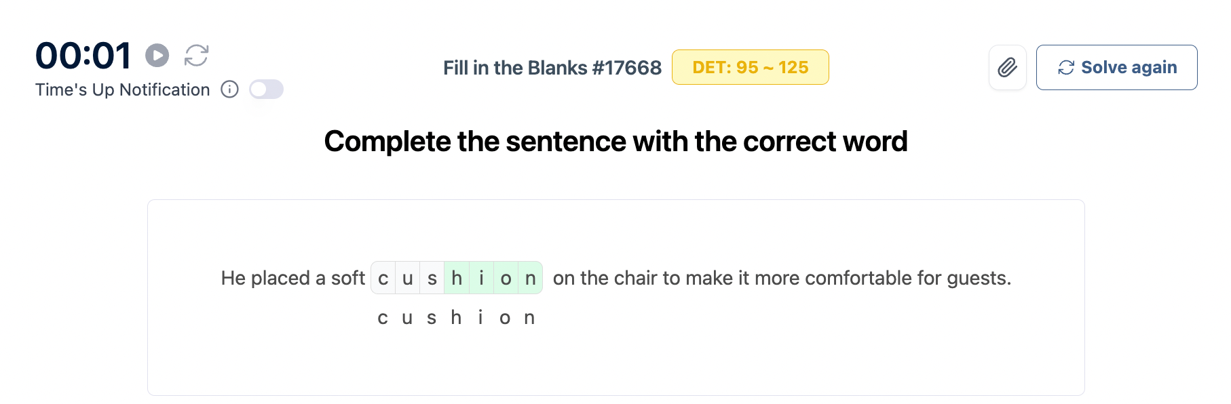This screenshot has height=404, width=1231.
Task: Click the 00:01 timer display
Action: 83,56
